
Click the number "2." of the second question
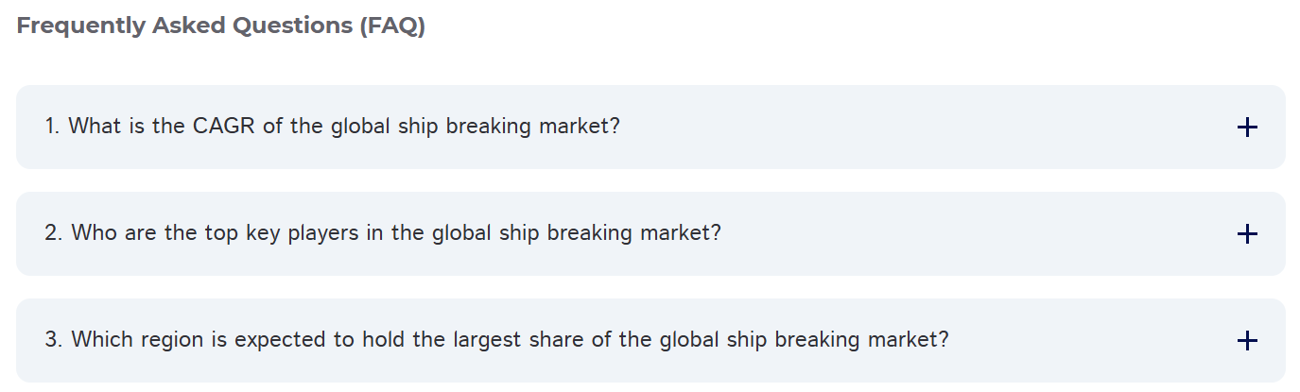click(x=54, y=232)
